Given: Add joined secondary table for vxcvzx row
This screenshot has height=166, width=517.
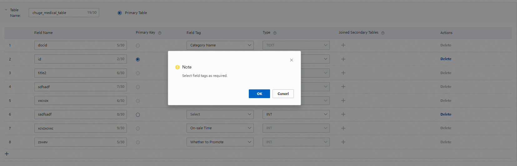Looking at the screenshot, I should pyautogui.click(x=343, y=101).
